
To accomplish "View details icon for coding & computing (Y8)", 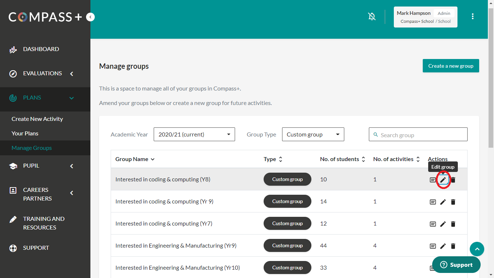I will click(x=433, y=180).
